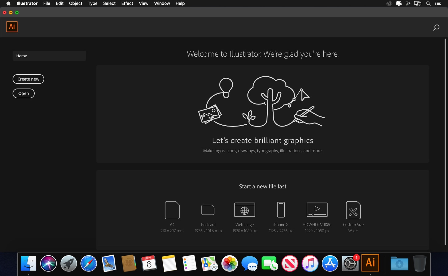Click the Create new button
Image resolution: width=448 pixels, height=276 pixels.
(x=28, y=79)
